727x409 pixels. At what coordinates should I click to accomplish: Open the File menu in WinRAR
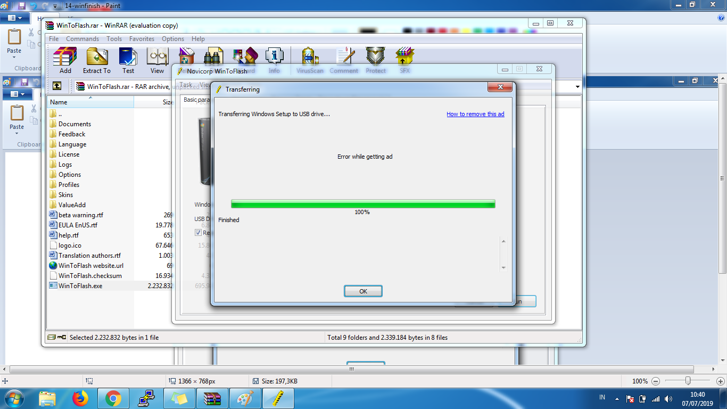click(x=54, y=39)
